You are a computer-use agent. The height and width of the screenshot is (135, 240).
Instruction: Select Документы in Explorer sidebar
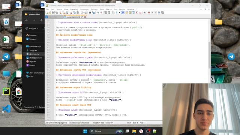coord(33,54)
